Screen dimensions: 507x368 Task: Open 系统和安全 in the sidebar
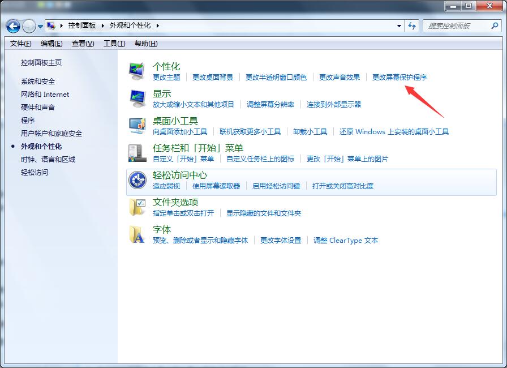38,82
